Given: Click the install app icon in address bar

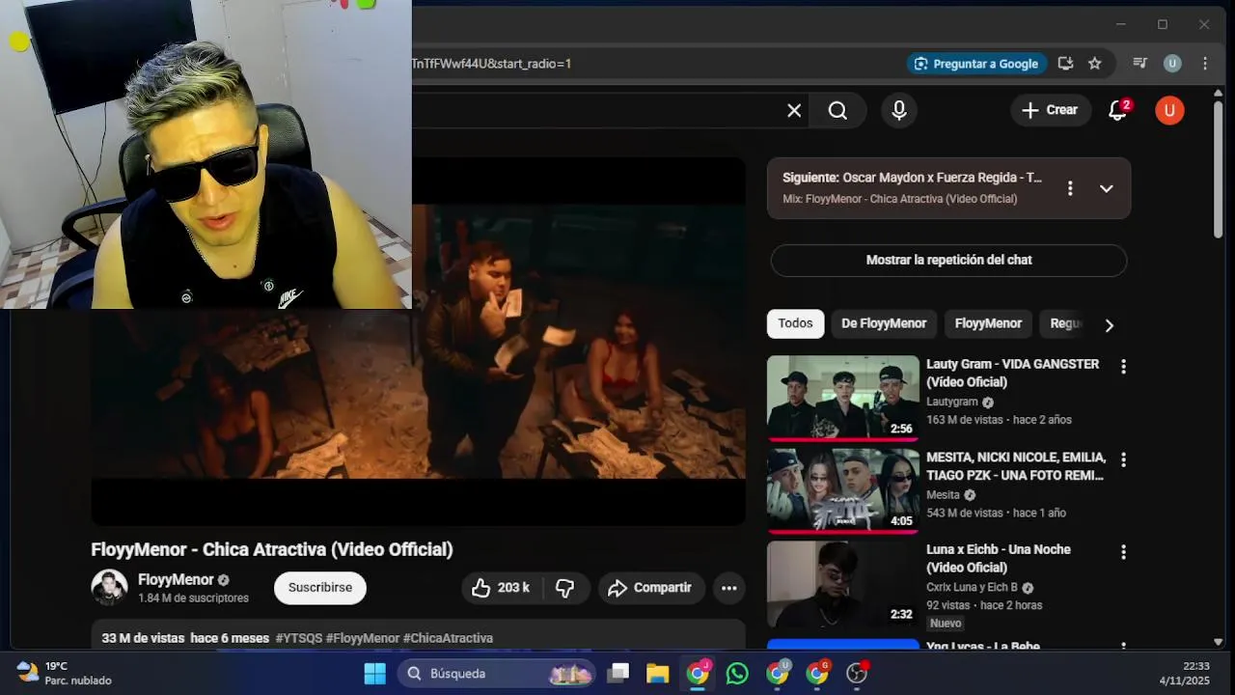Looking at the screenshot, I should pyautogui.click(x=1065, y=64).
